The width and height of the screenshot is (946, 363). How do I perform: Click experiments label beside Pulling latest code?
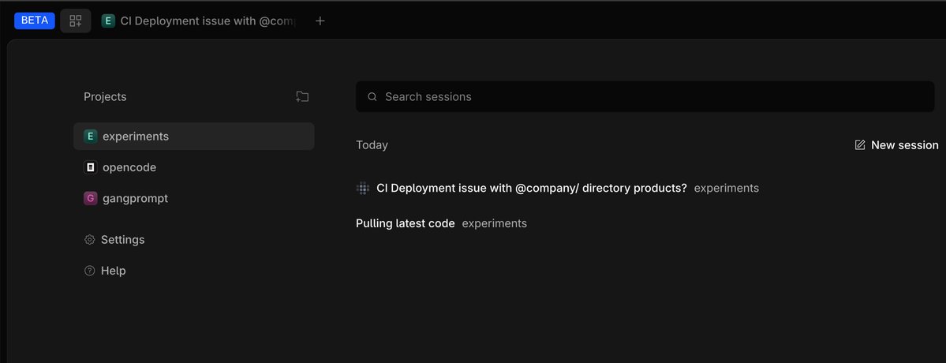point(495,223)
